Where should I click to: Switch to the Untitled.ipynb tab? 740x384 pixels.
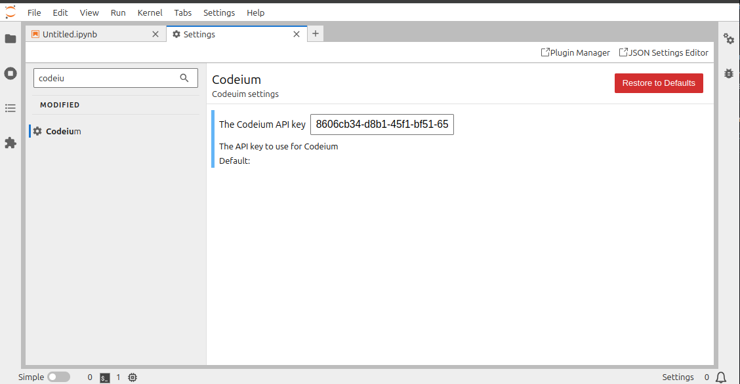96,34
